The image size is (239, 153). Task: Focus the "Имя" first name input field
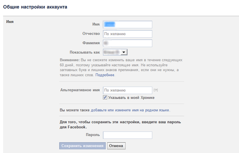127,24
